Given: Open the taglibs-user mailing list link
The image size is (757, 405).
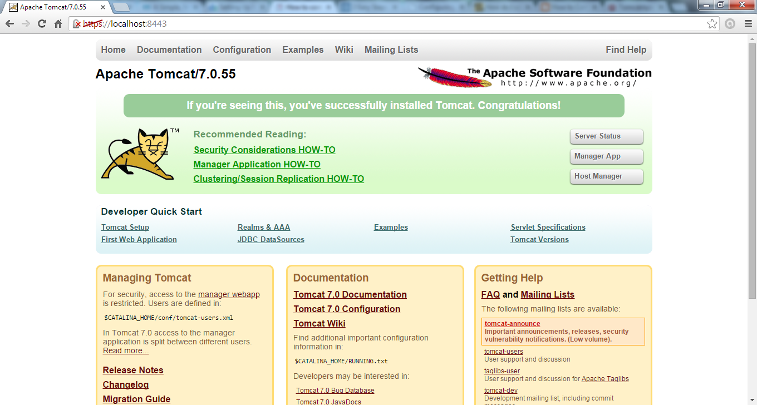Looking at the screenshot, I should [x=502, y=371].
